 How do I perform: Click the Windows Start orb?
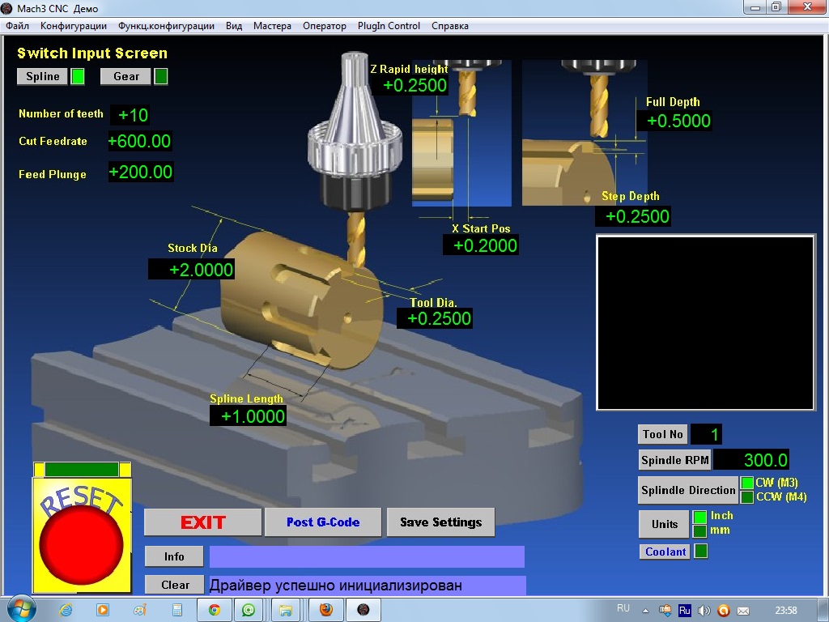click(x=21, y=609)
